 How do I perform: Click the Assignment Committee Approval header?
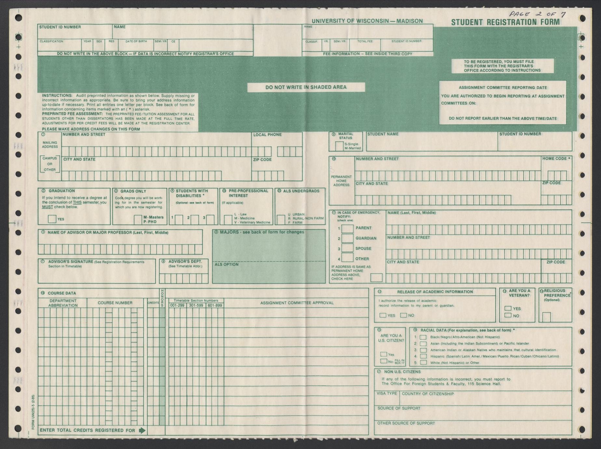(297, 303)
